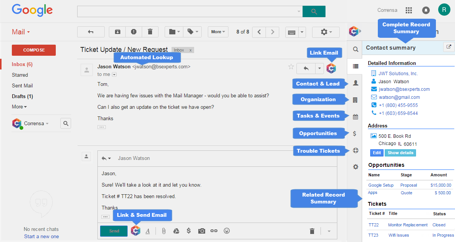Screen dimensions: 455x242
Task: Insert files using Google Drive icon
Action: coord(176,231)
